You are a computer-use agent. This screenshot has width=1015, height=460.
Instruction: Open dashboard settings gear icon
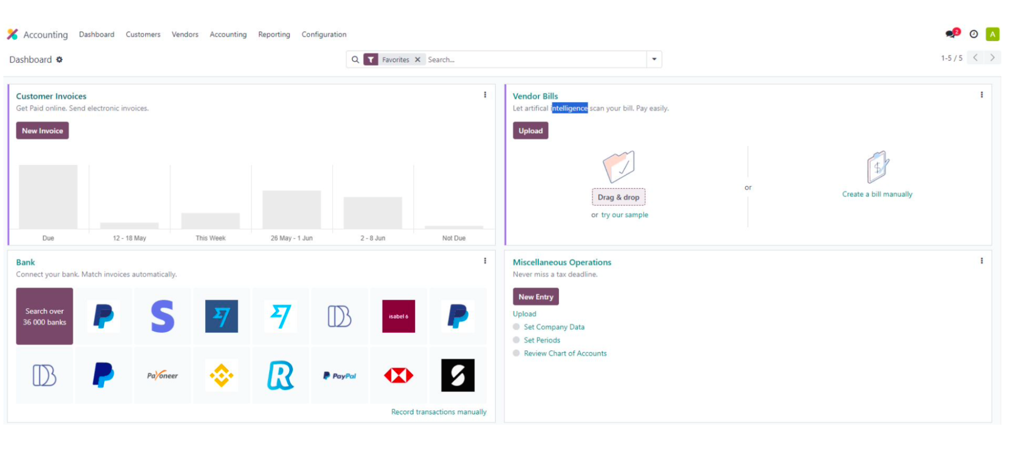click(59, 59)
